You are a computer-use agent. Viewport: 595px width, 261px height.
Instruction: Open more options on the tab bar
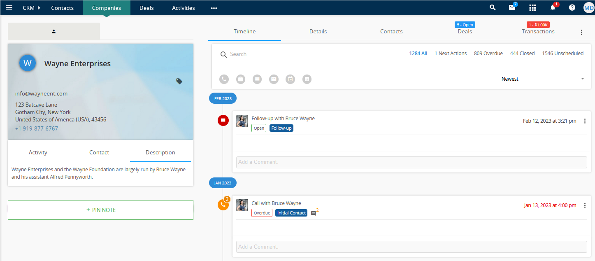pyautogui.click(x=581, y=32)
